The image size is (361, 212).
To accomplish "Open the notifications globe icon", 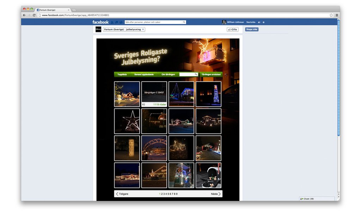I will [x=121, y=22].
